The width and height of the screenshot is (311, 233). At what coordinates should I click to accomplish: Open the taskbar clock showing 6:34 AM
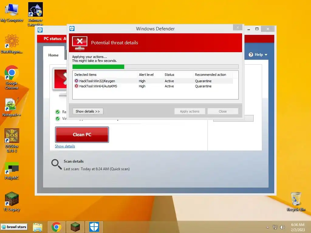[298, 227]
